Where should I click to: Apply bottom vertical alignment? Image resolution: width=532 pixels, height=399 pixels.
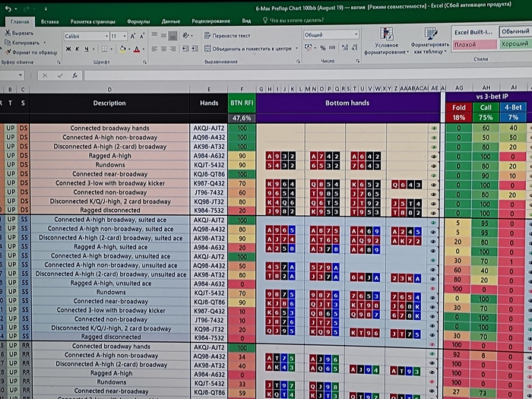click(173, 35)
